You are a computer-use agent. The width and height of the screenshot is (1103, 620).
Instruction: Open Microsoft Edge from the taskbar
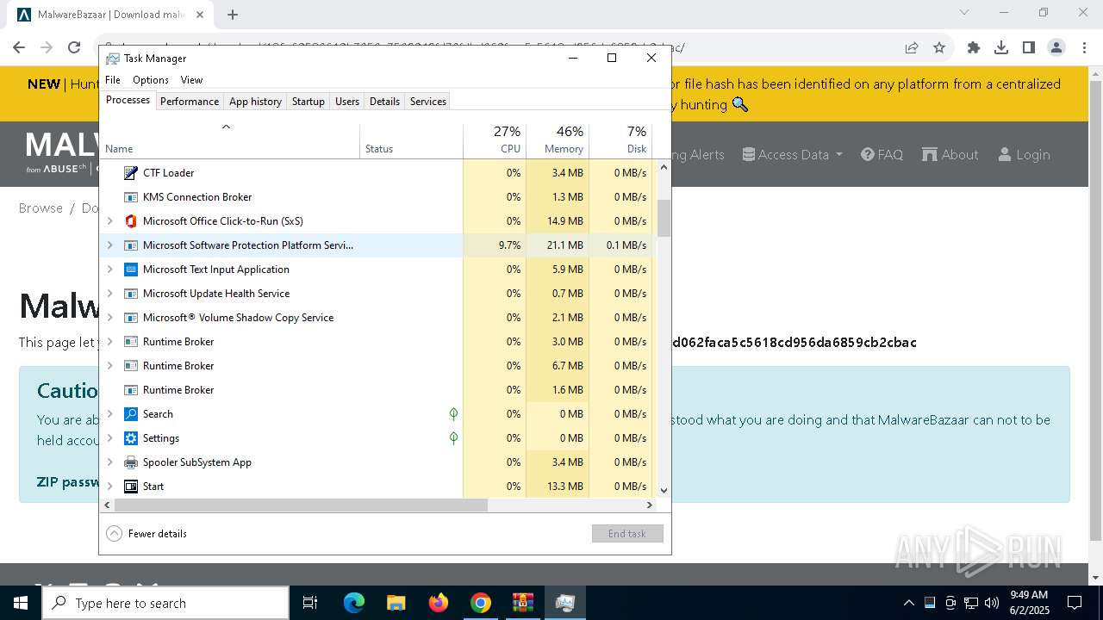[x=354, y=603]
